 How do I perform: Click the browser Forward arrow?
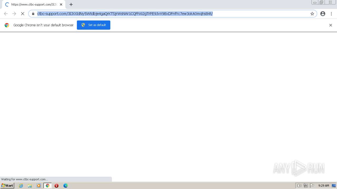pyautogui.click(x=14, y=14)
